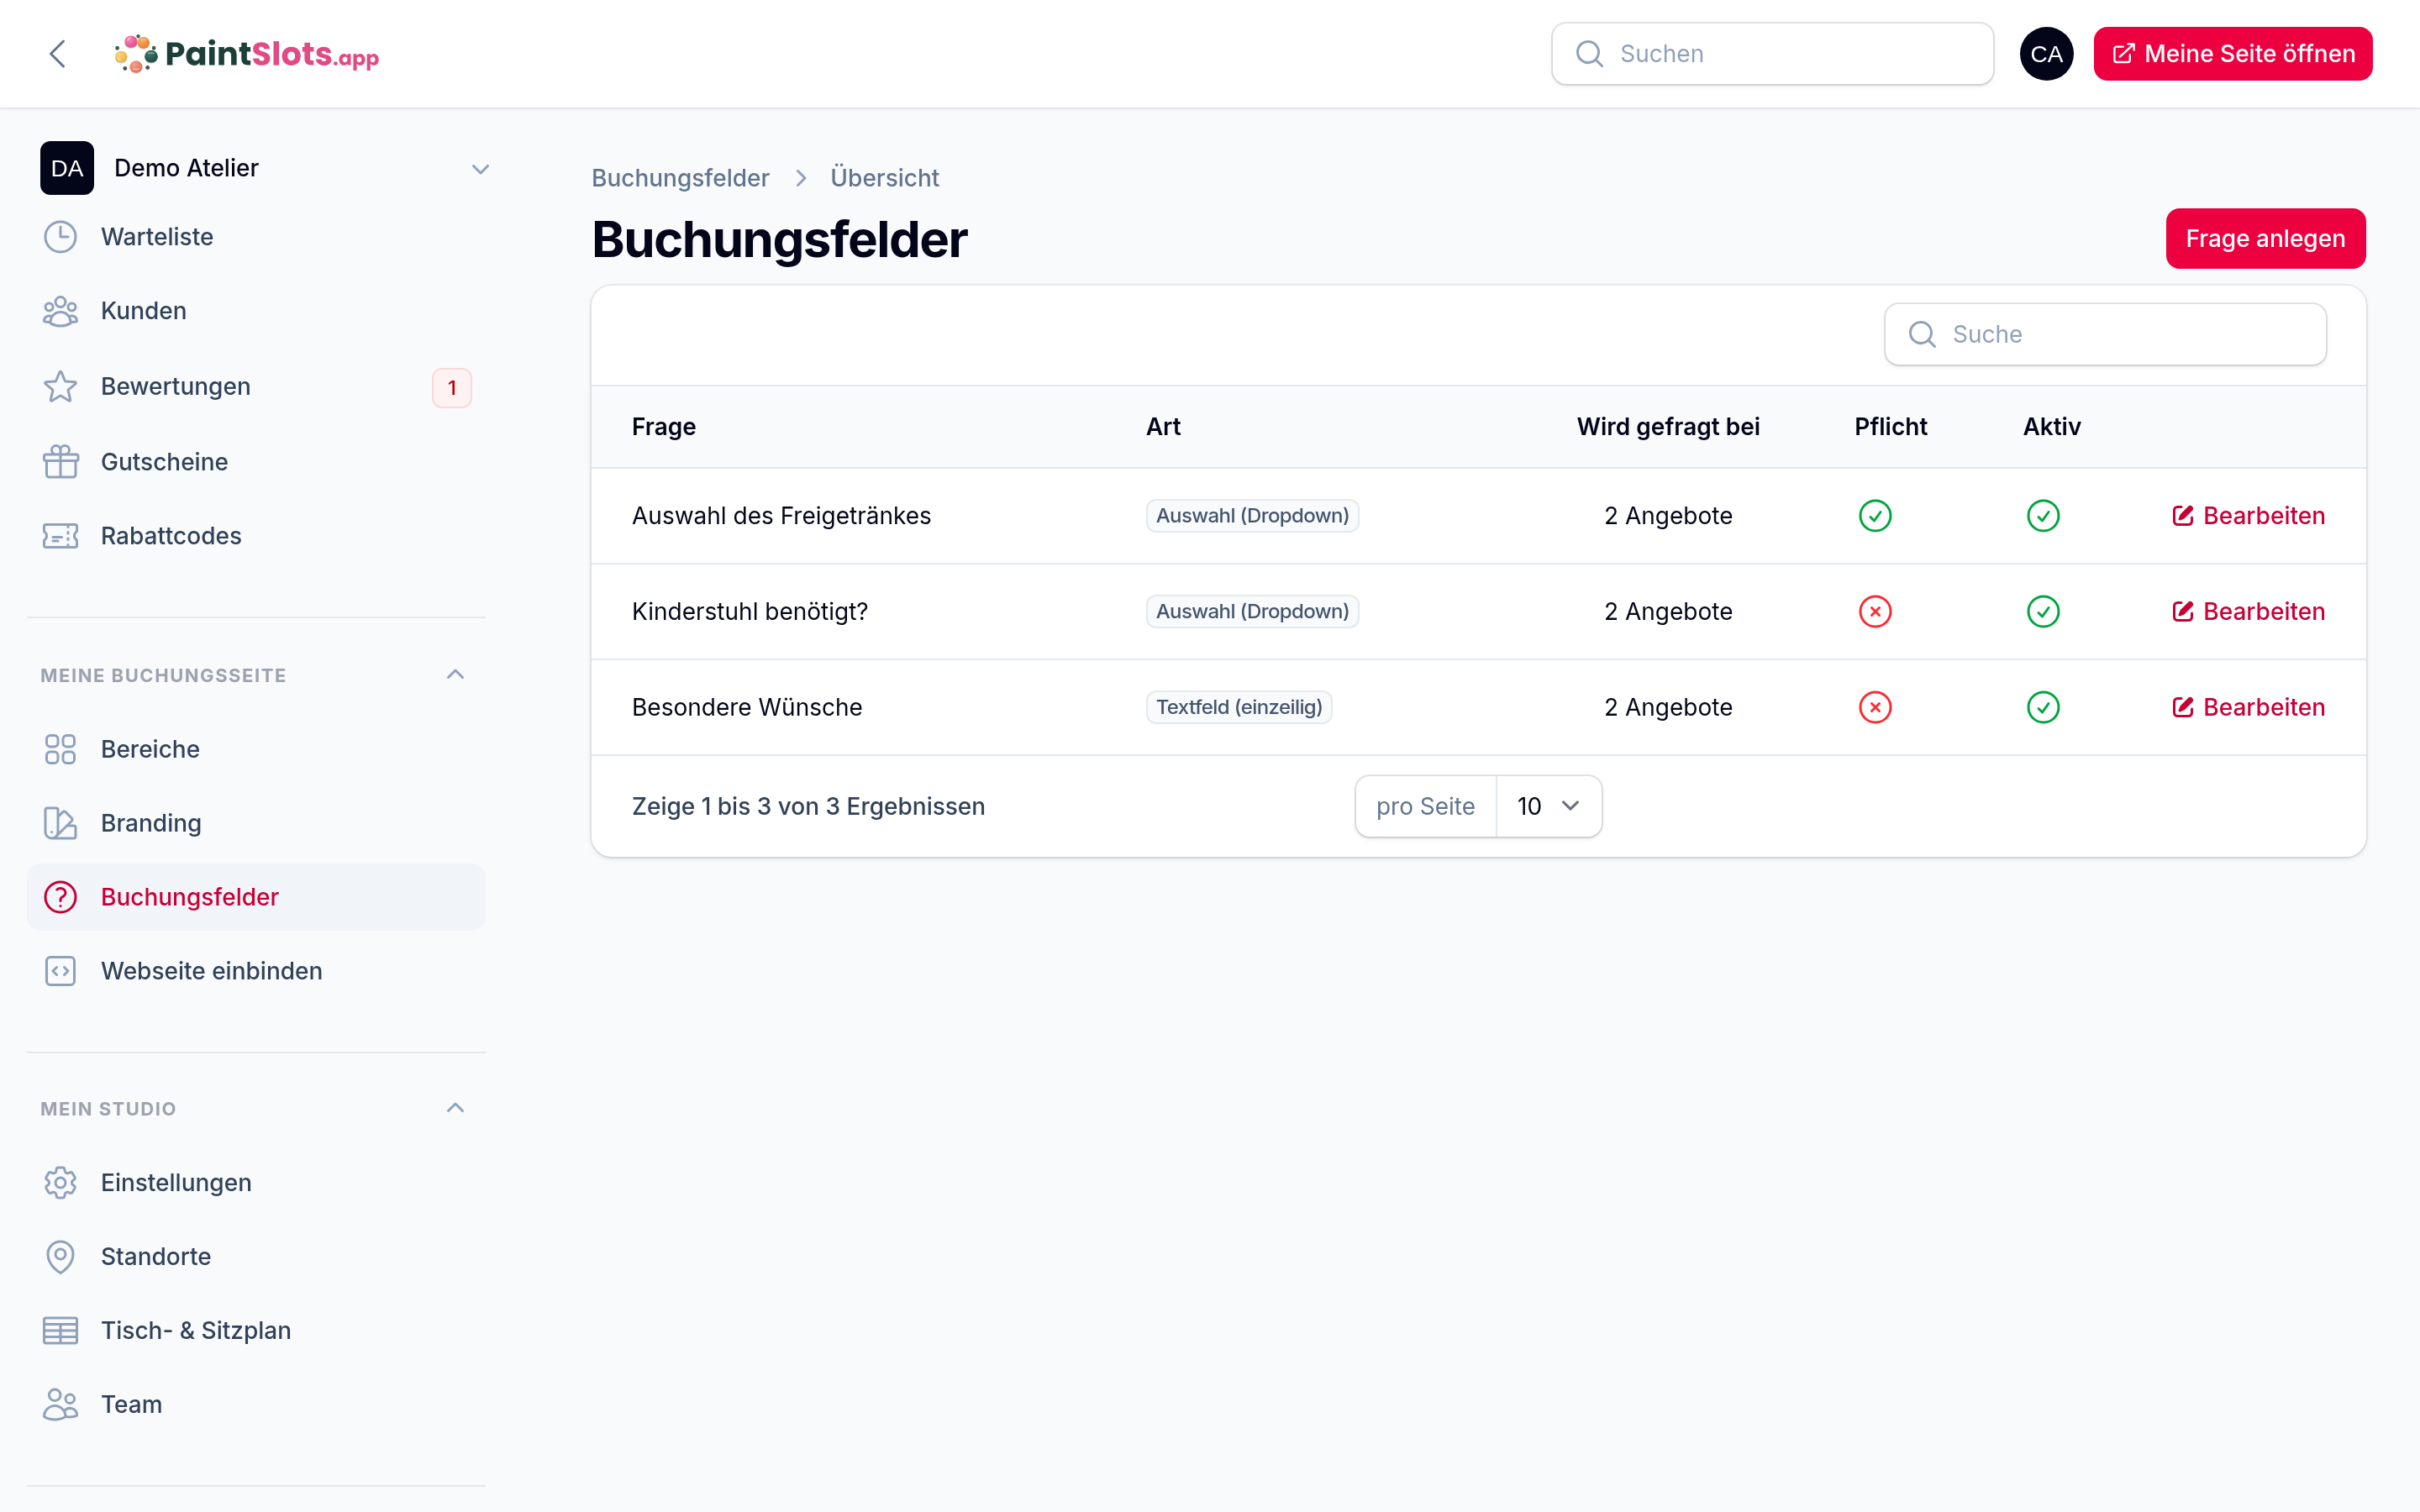Click Bearbeiten for Kinderstuhl benötigt?
The image size is (2420, 1512).
[2248, 611]
